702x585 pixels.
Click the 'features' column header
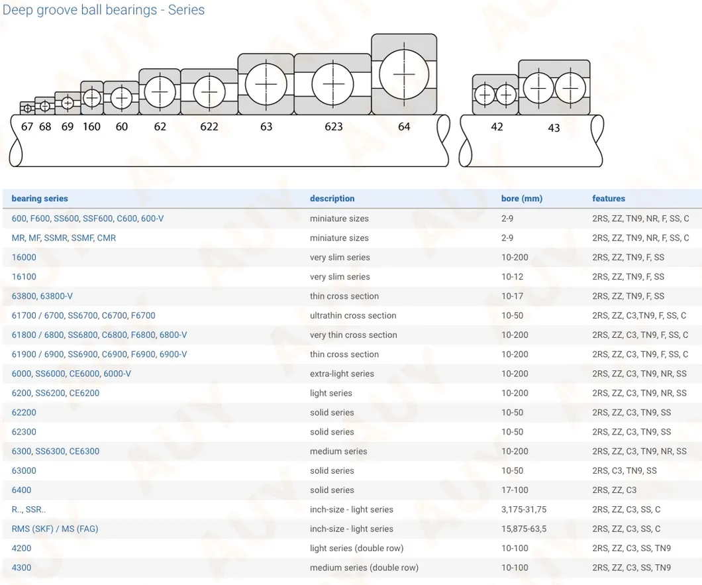point(608,198)
